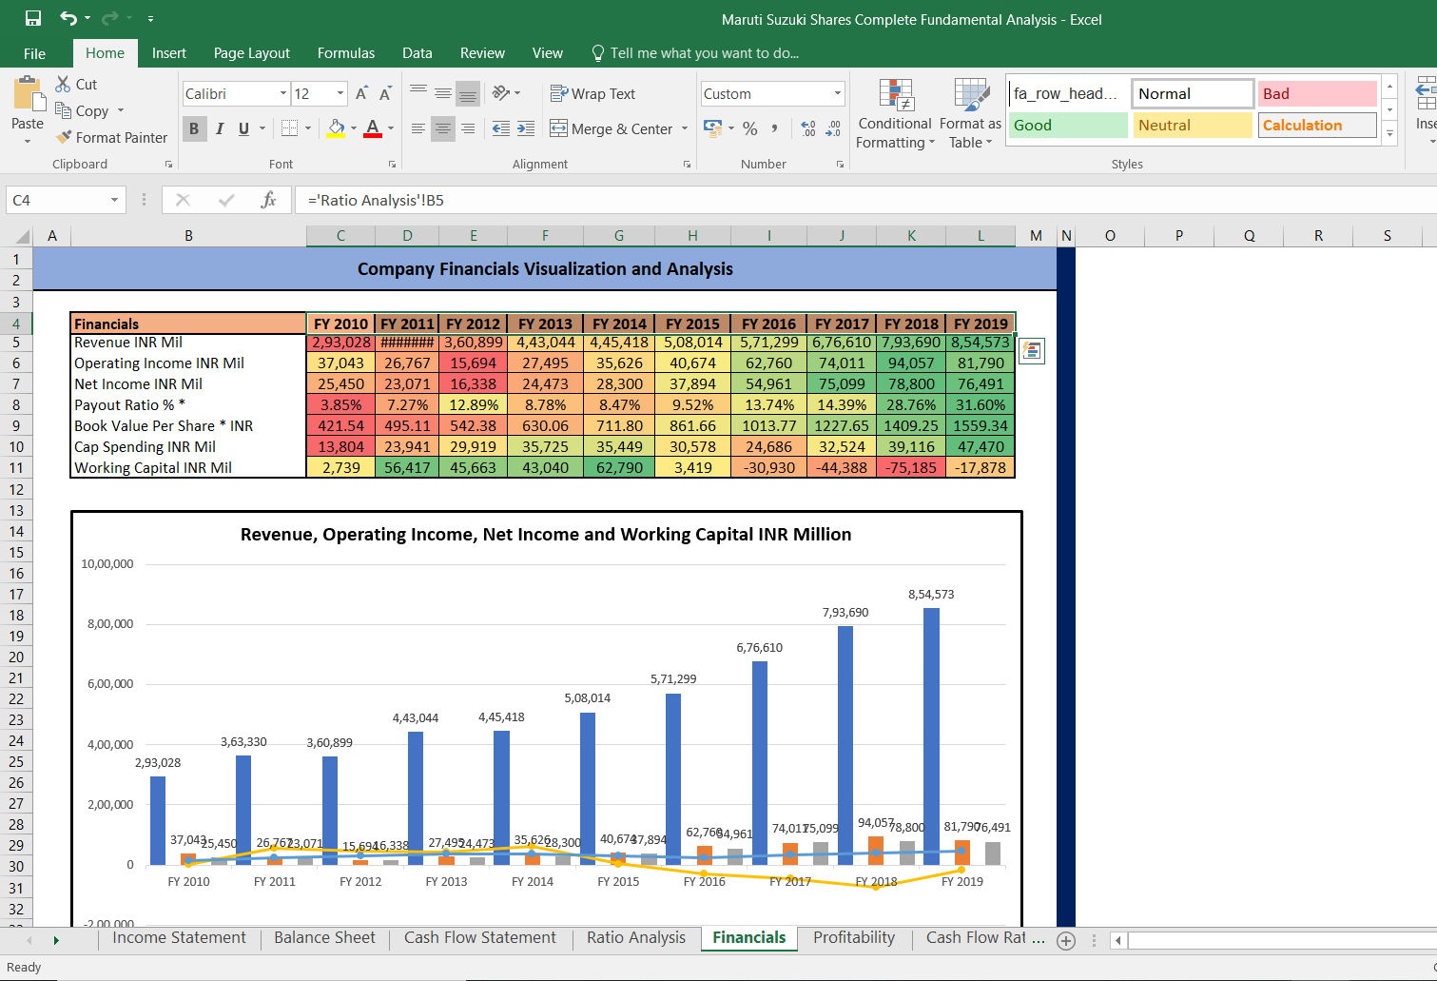
Task: Select the Profitability sheet tab
Action: 854,937
